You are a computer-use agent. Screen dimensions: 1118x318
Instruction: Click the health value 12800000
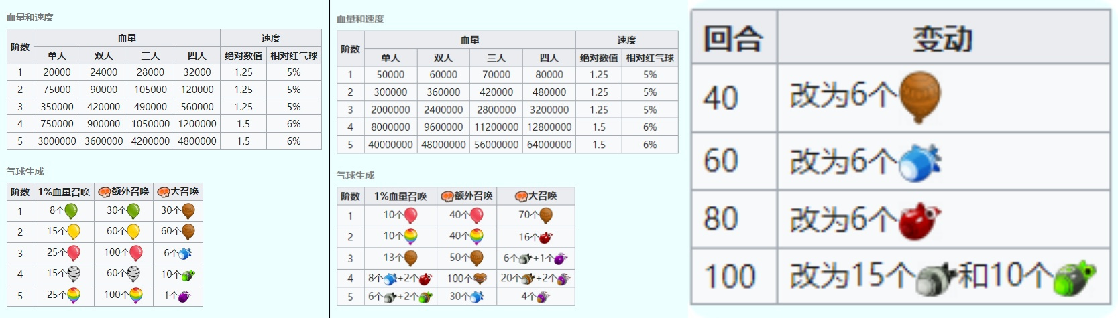(549, 127)
